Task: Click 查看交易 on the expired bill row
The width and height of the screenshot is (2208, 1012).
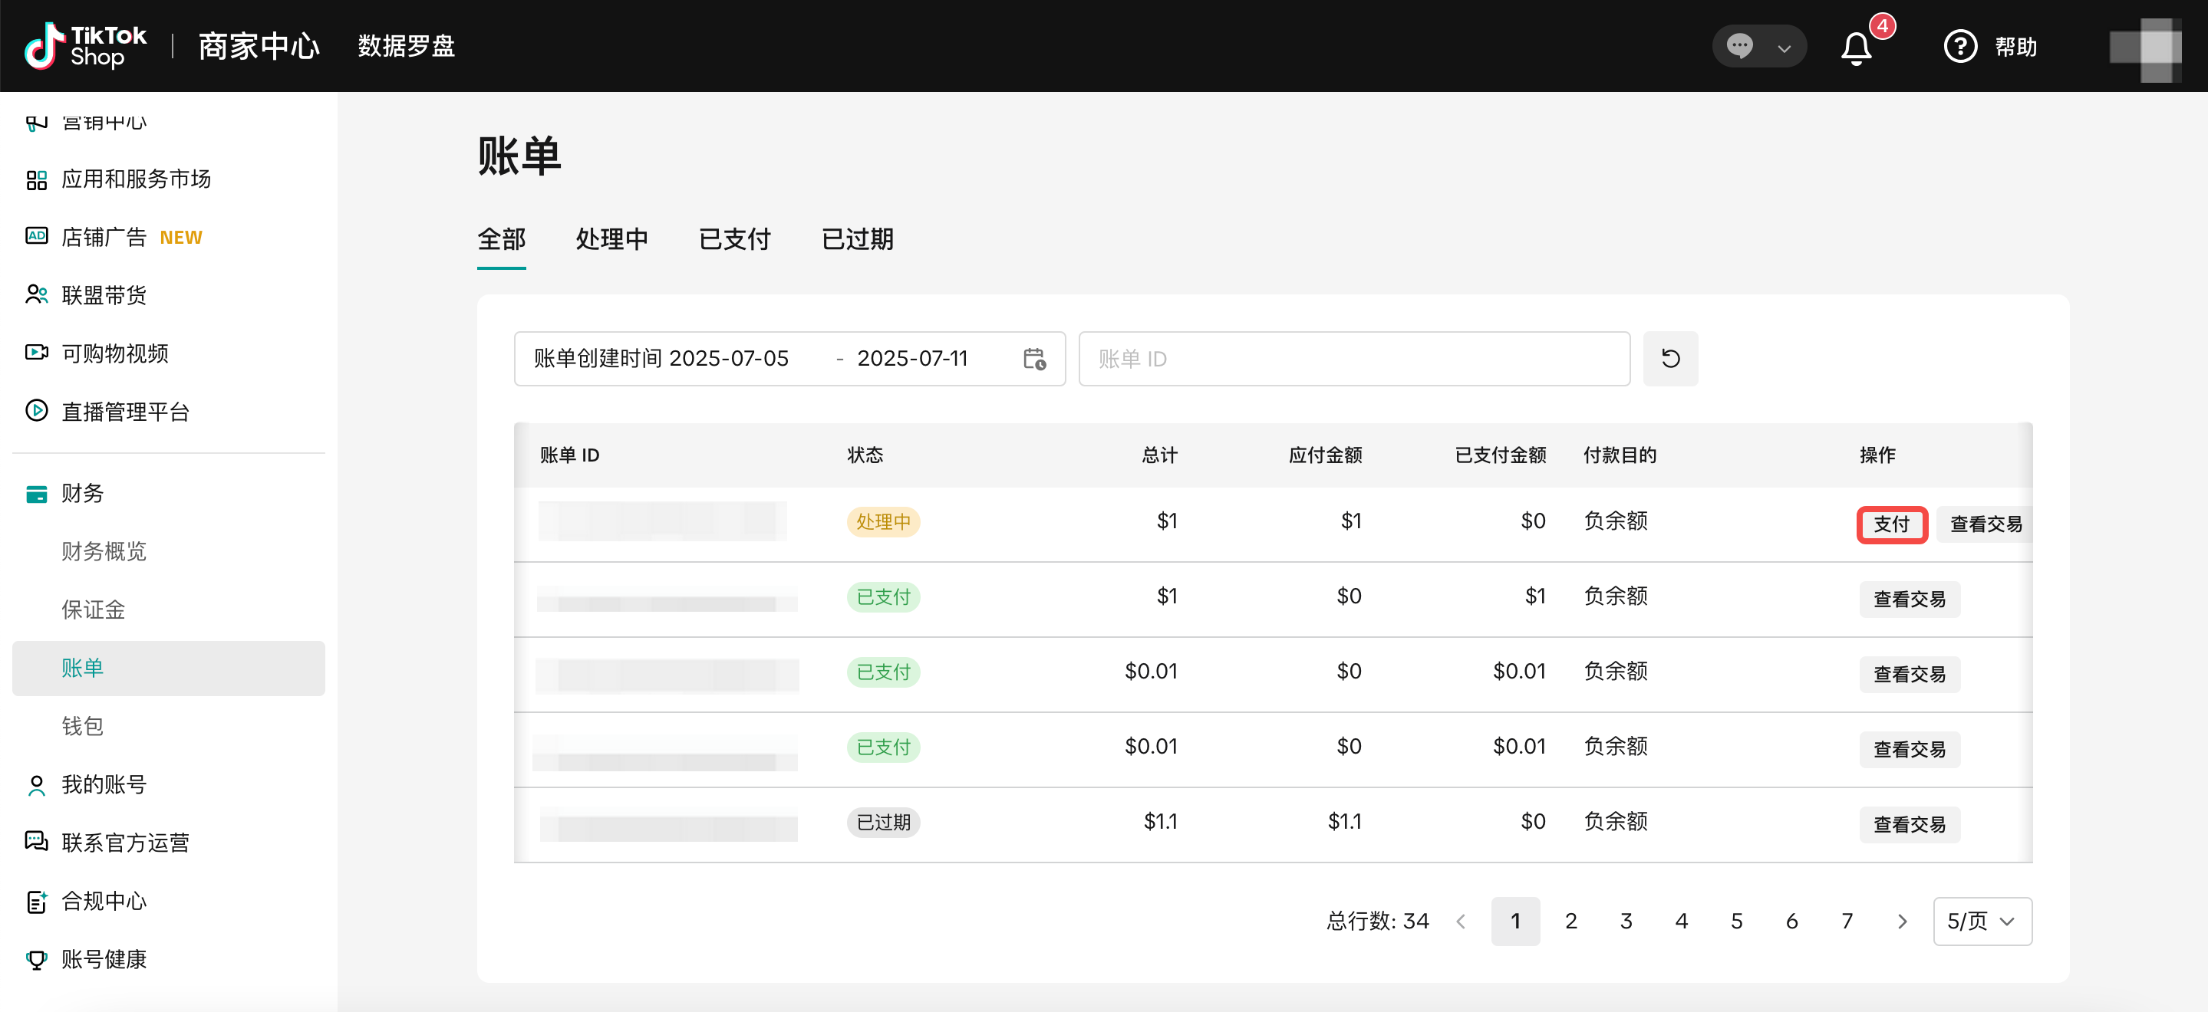Action: tap(1909, 824)
